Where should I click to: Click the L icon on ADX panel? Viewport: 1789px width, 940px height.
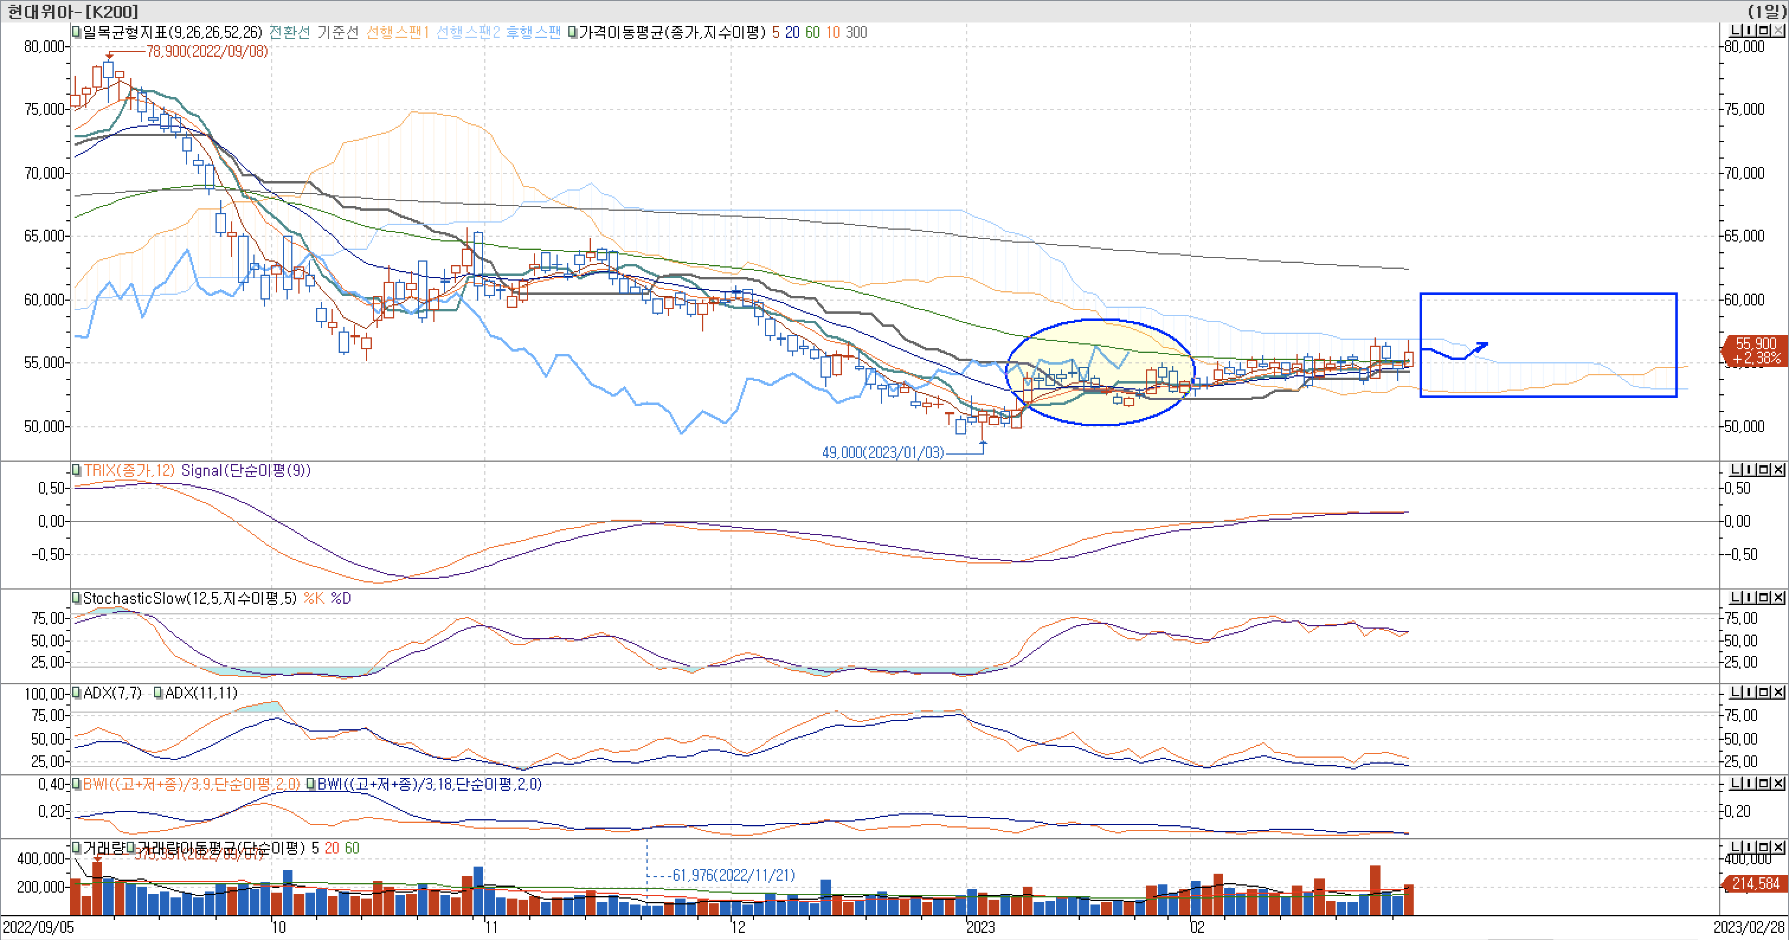coord(1735,692)
